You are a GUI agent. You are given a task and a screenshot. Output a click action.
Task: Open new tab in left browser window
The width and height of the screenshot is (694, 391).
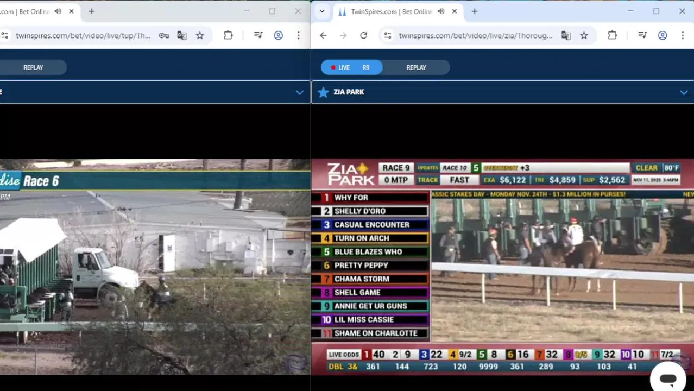pyautogui.click(x=91, y=11)
